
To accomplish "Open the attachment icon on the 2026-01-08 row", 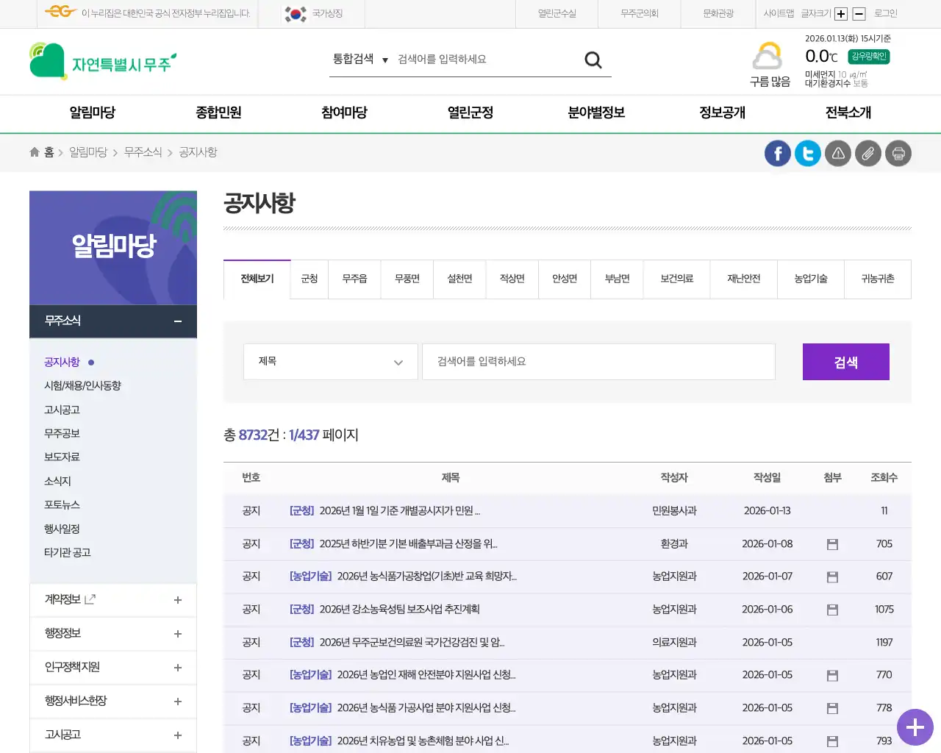I will coord(831,543).
